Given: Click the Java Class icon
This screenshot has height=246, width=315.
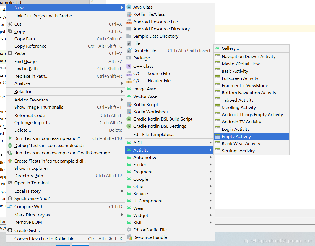Looking at the screenshot, I should click(129, 7).
